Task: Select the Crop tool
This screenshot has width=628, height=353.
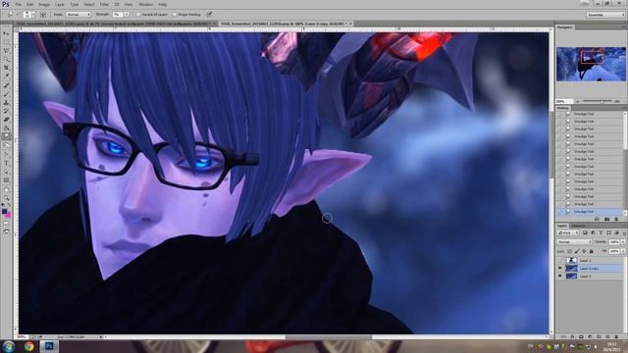Action: point(6,68)
